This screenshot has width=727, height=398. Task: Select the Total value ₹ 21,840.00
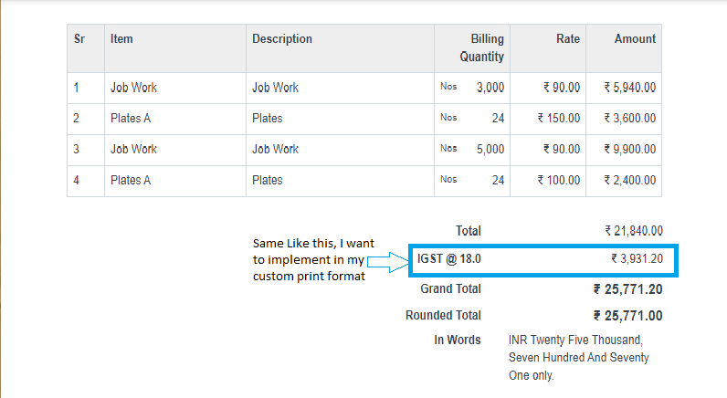pos(634,231)
